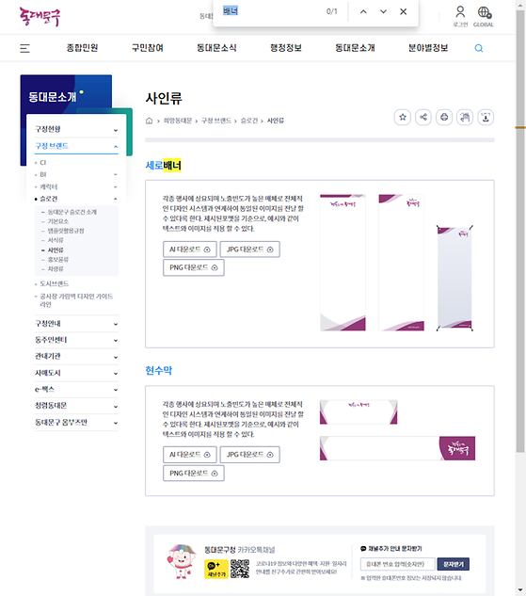This screenshot has height=596, width=526.
Task: Select 기본요소 sidebar item
Action: (58, 221)
